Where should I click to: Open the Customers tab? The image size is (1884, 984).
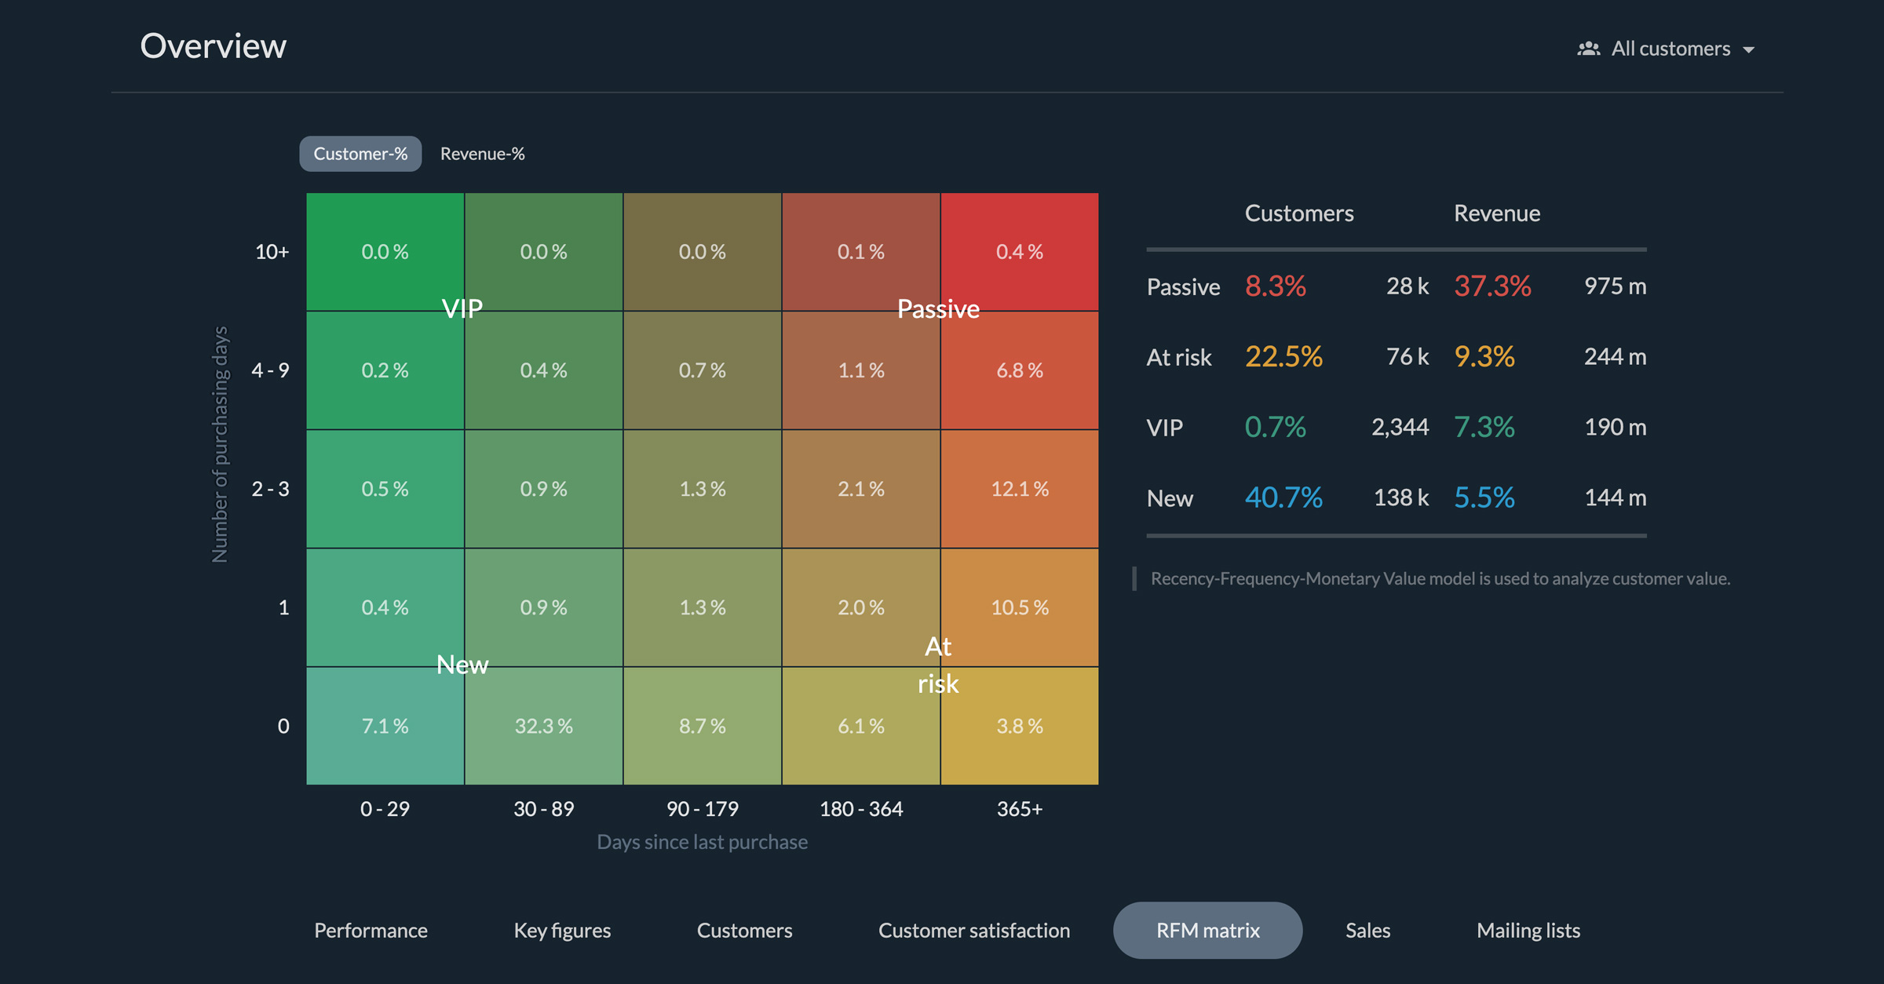pos(744,930)
